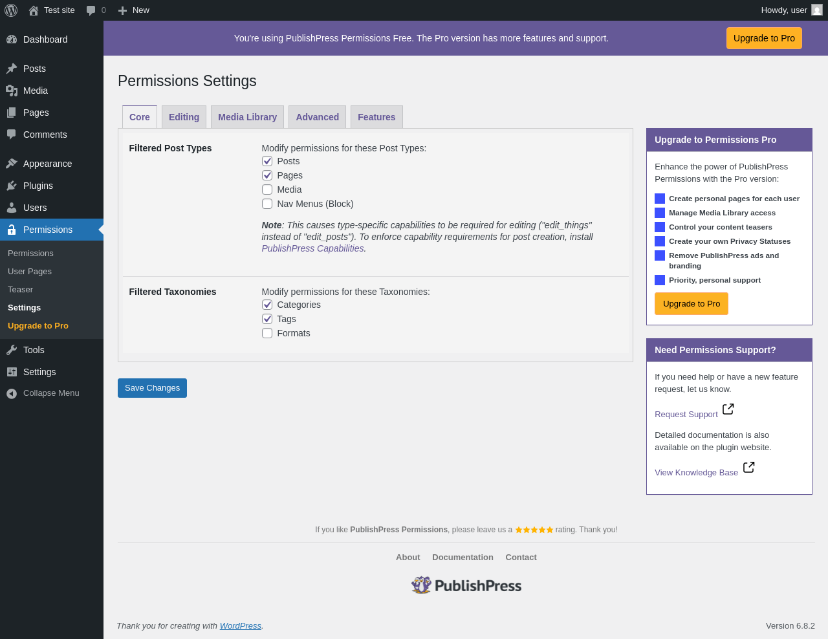
Task: Switch to the Editing tab
Action: pos(184,117)
